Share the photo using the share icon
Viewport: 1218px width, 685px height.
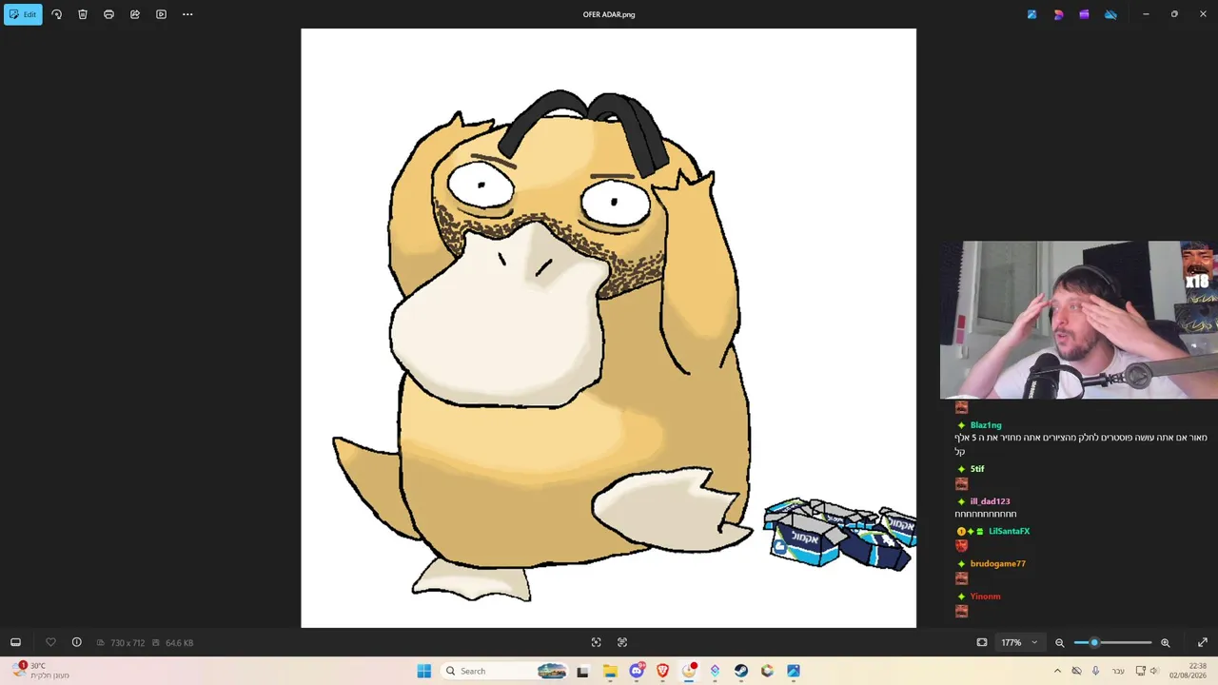pyautogui.click(x=135, y=14)
